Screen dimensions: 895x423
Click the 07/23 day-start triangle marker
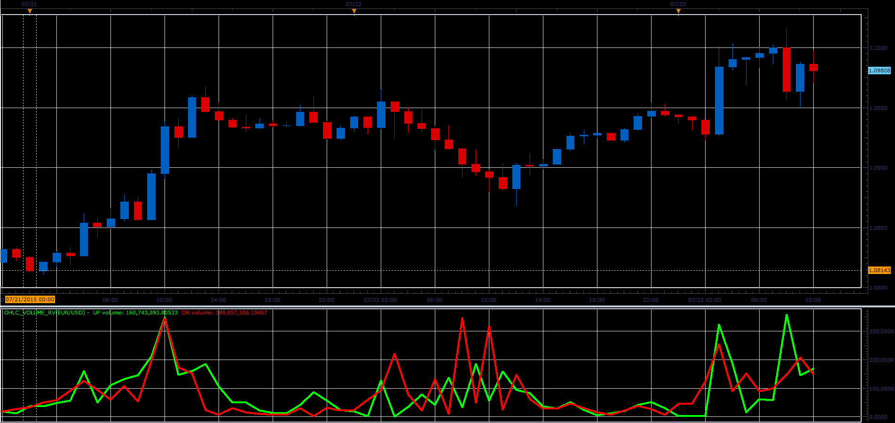click(x=678, y=11)
